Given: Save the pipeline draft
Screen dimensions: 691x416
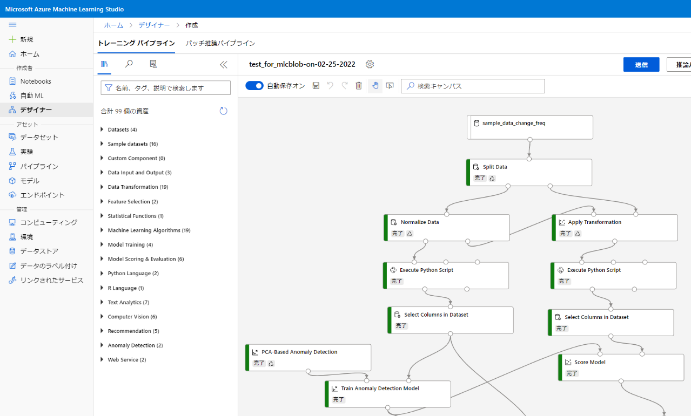Looking at the screenshot, I should 316,86.
